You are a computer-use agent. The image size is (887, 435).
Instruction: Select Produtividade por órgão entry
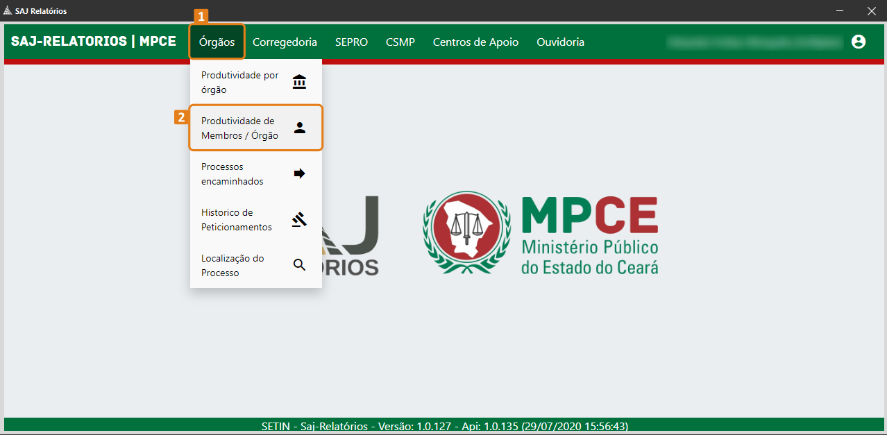tap(256, 82)
